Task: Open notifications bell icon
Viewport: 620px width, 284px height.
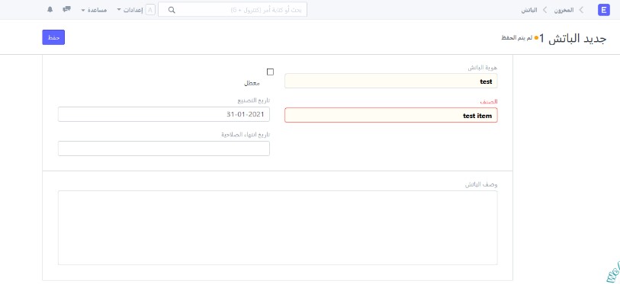Action: pyautogui.click(x=50, y=9)
